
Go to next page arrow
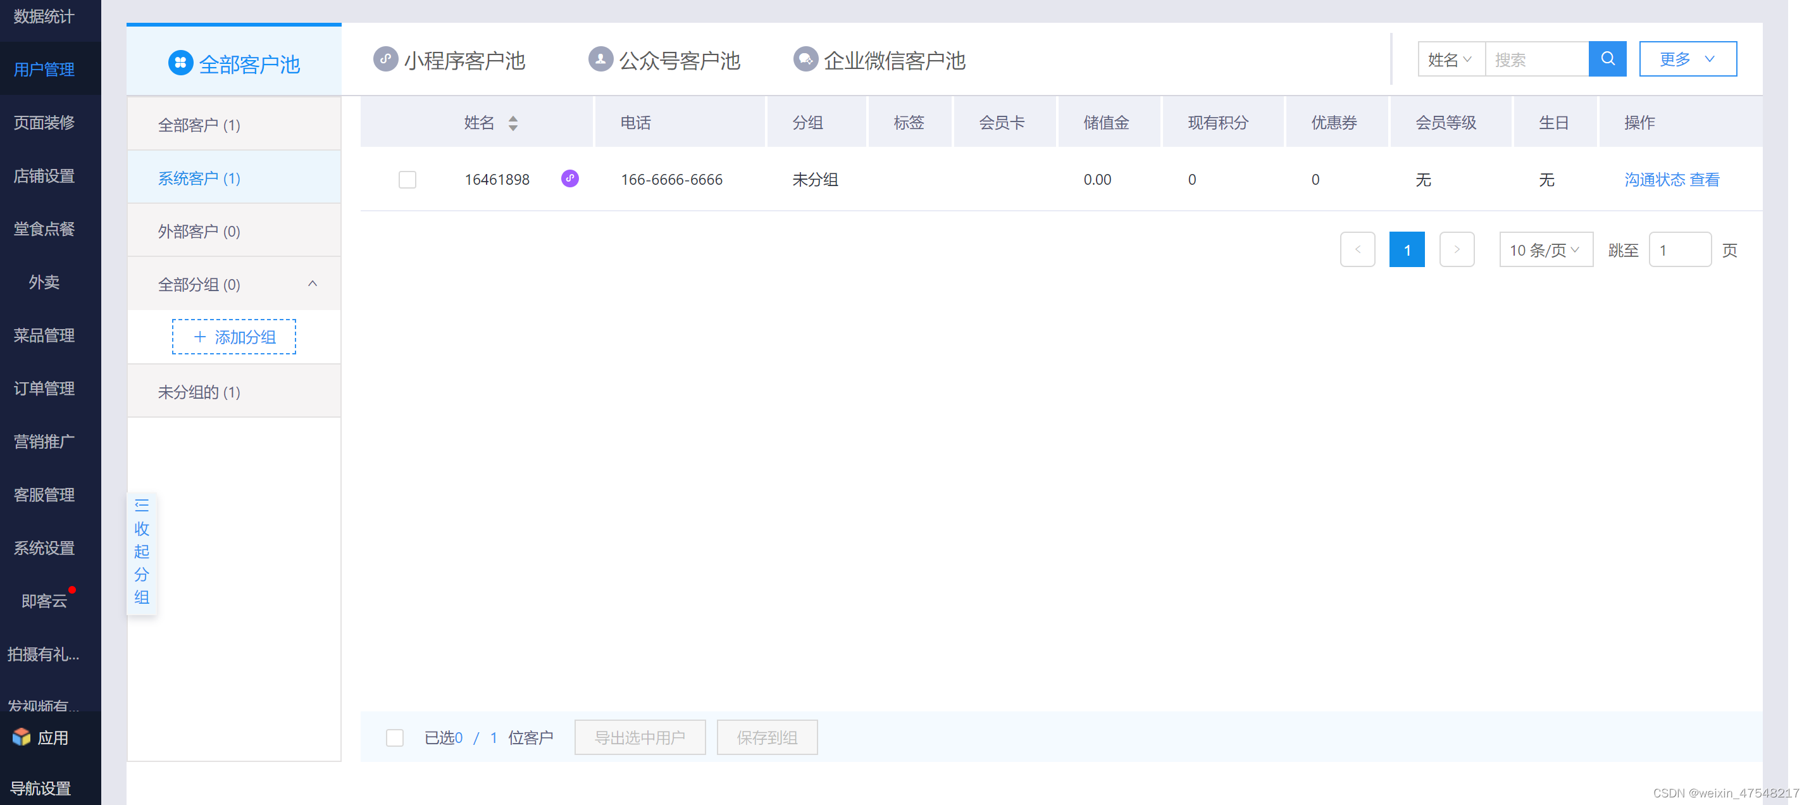click(x=1457, y=249)
